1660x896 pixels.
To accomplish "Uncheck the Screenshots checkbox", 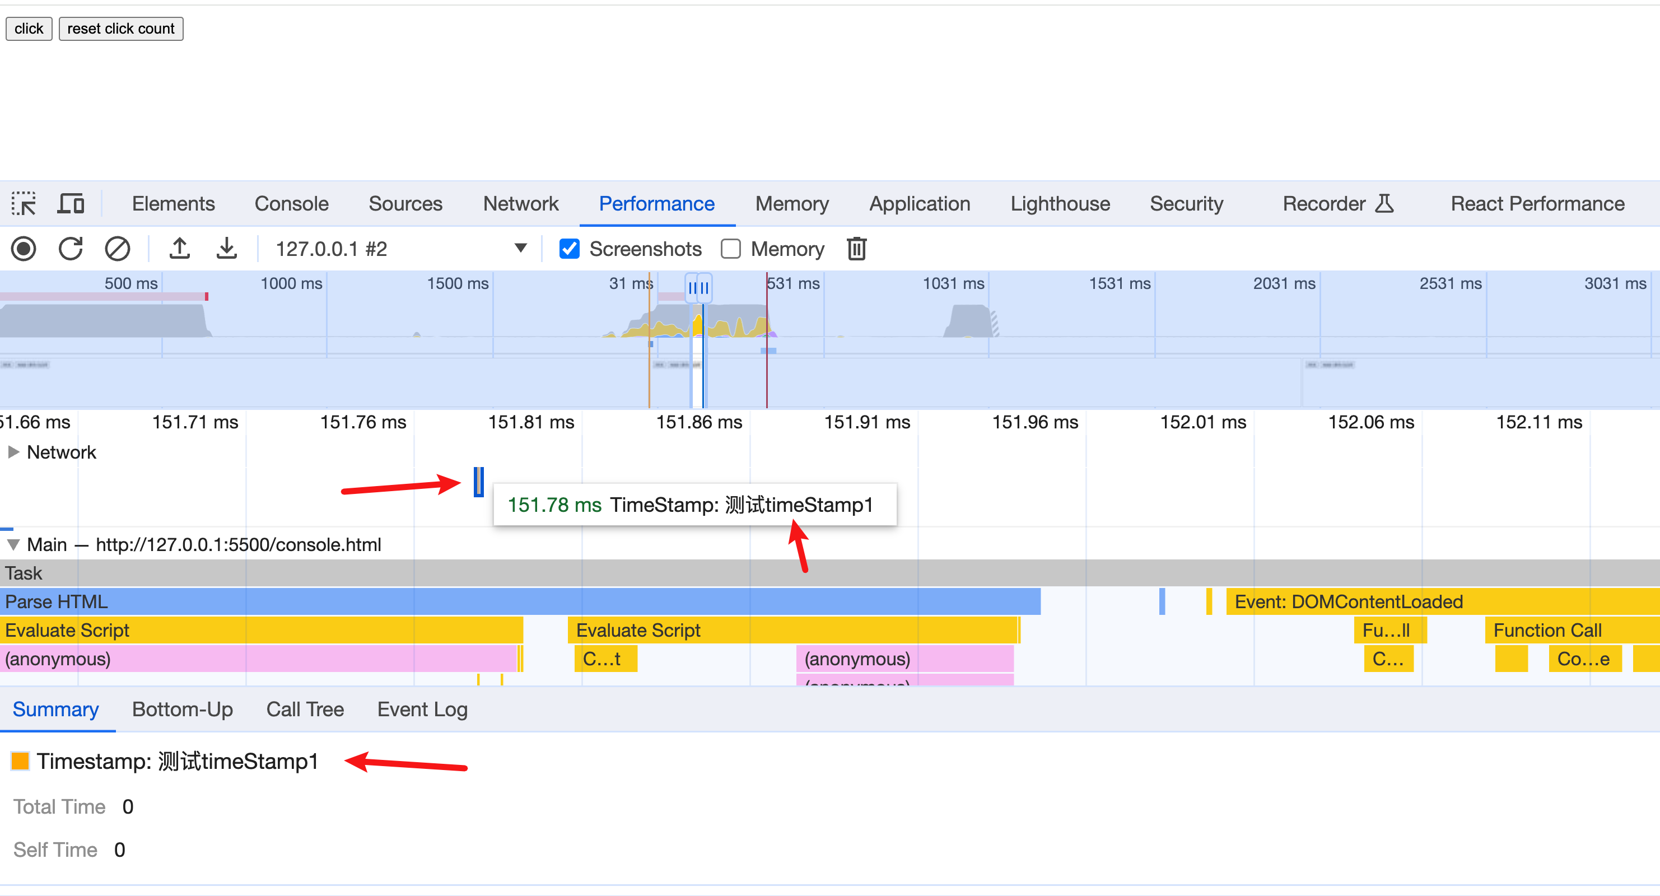I will point(569,249).
